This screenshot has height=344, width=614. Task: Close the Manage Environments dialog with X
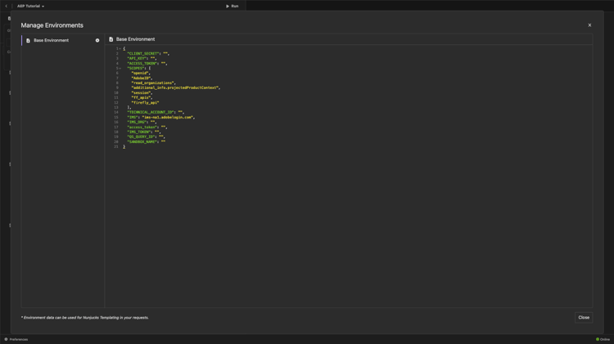[x=589, y=25]
